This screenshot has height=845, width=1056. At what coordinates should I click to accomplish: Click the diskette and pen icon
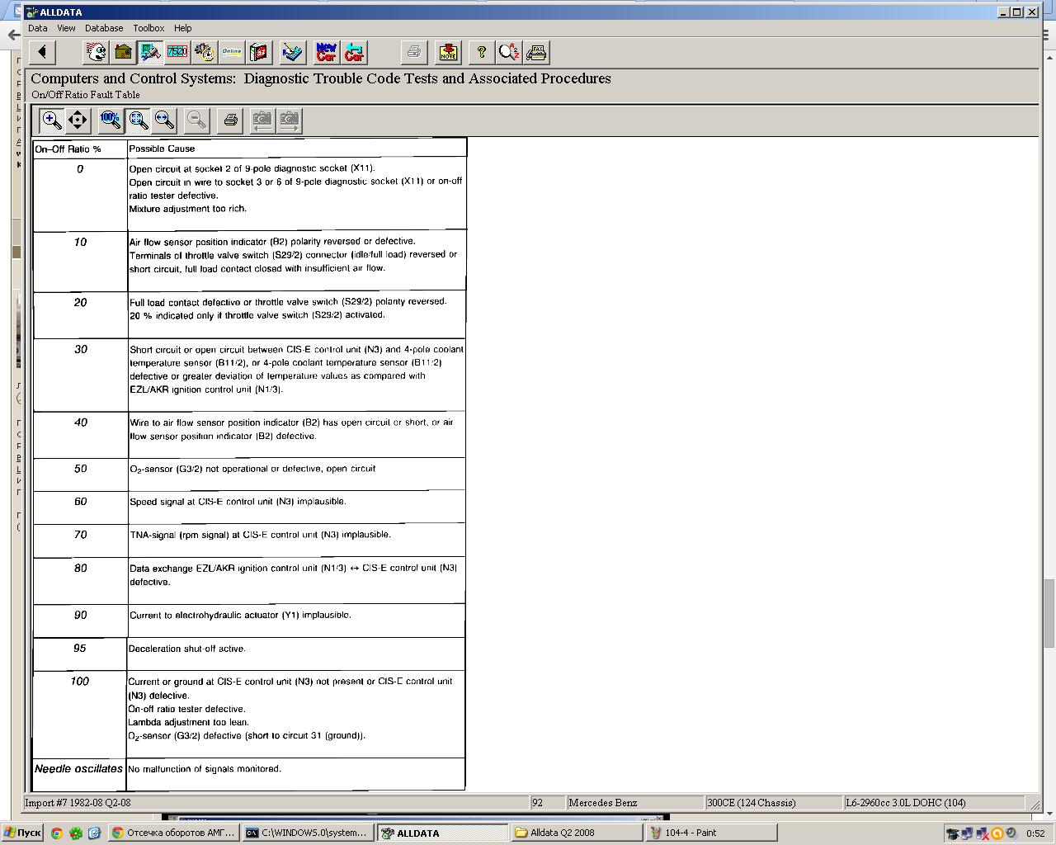pos(293,52)
